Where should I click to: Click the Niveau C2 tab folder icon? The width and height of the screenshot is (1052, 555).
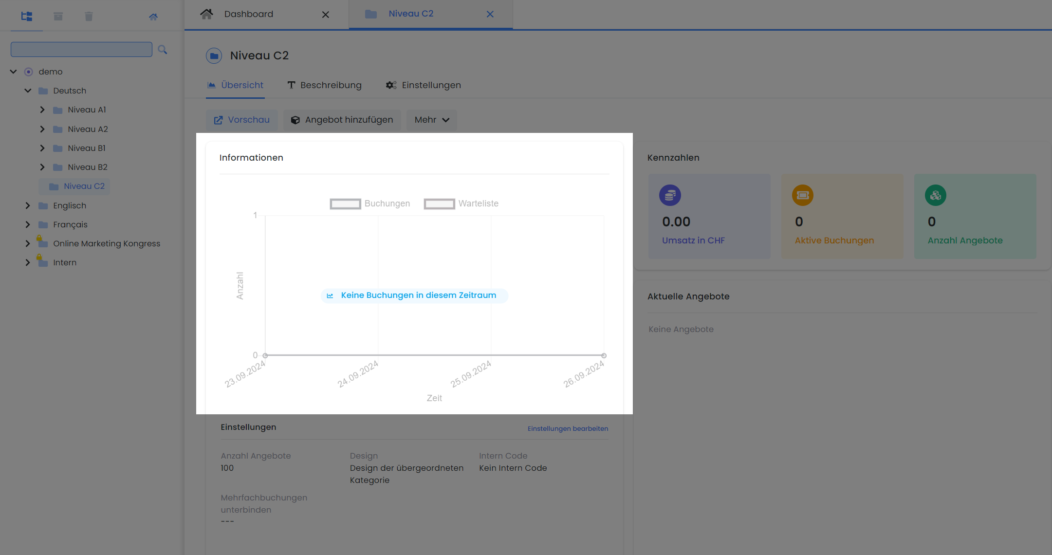click(x=371, y=14)
